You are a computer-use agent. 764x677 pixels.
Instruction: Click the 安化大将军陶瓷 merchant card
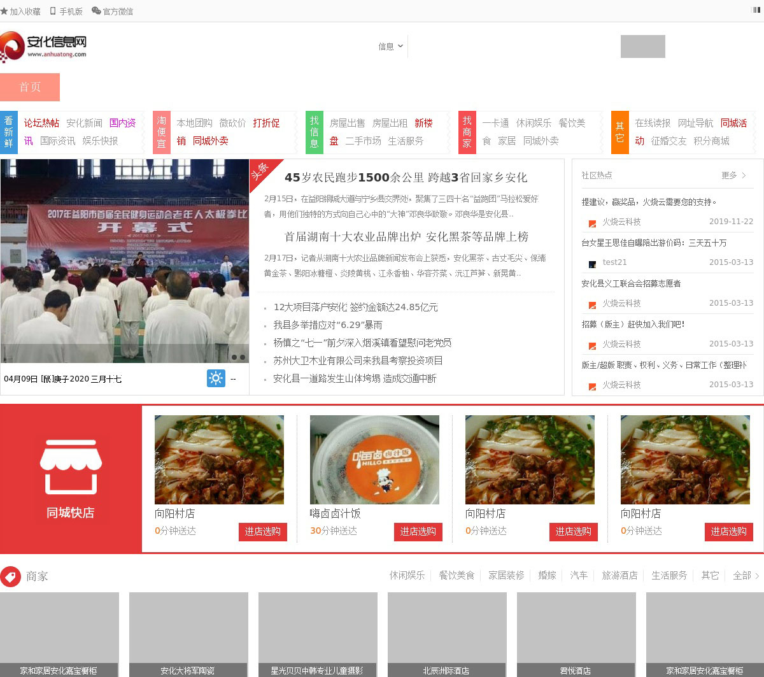coord(188,634)
